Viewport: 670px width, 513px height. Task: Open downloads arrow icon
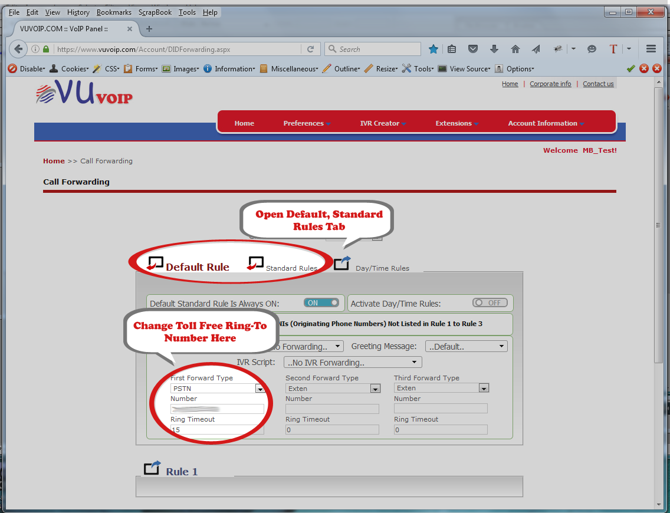point(494,49)
